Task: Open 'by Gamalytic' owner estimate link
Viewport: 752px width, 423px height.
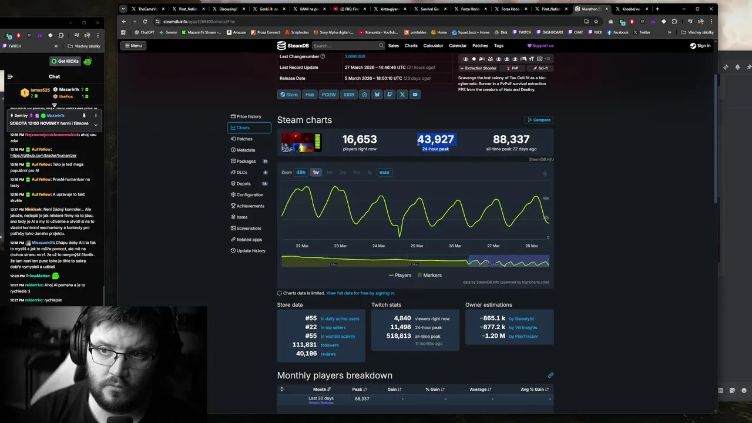Action: (522, 318)
